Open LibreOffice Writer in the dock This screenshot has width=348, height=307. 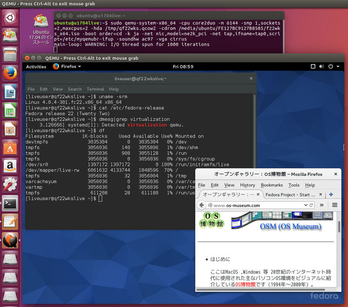10,92
